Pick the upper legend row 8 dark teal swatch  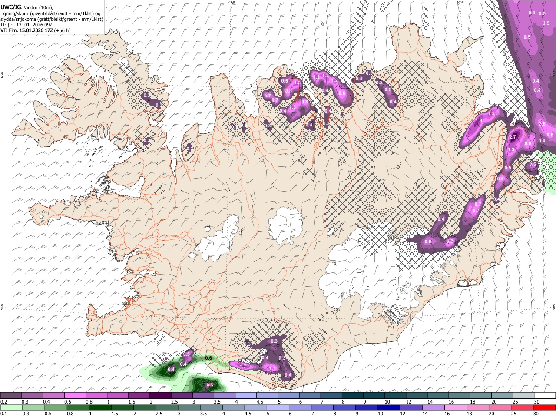pos(353,395)
